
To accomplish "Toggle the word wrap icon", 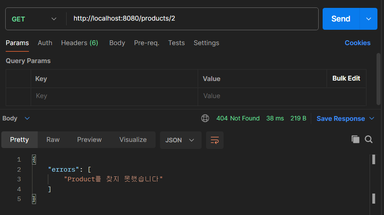I will coord(215,140).
